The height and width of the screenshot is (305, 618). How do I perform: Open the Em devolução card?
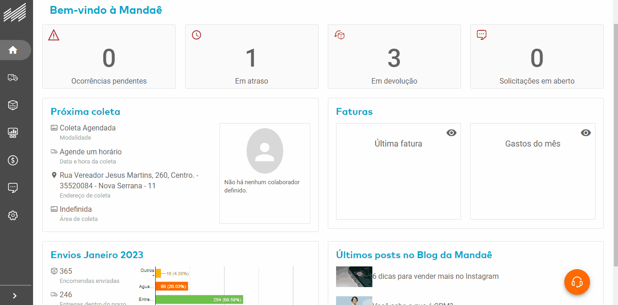[x=394, y=56]
